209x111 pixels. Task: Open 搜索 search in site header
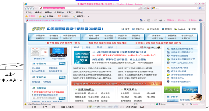(192, 29)
